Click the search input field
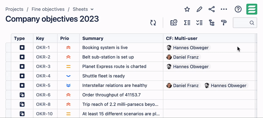The width and height of the screenshot is (263, 118). pos(245,23)
